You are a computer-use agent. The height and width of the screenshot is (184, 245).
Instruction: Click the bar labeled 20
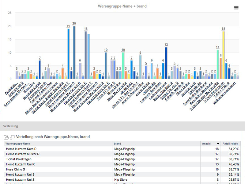pos(74,52)
